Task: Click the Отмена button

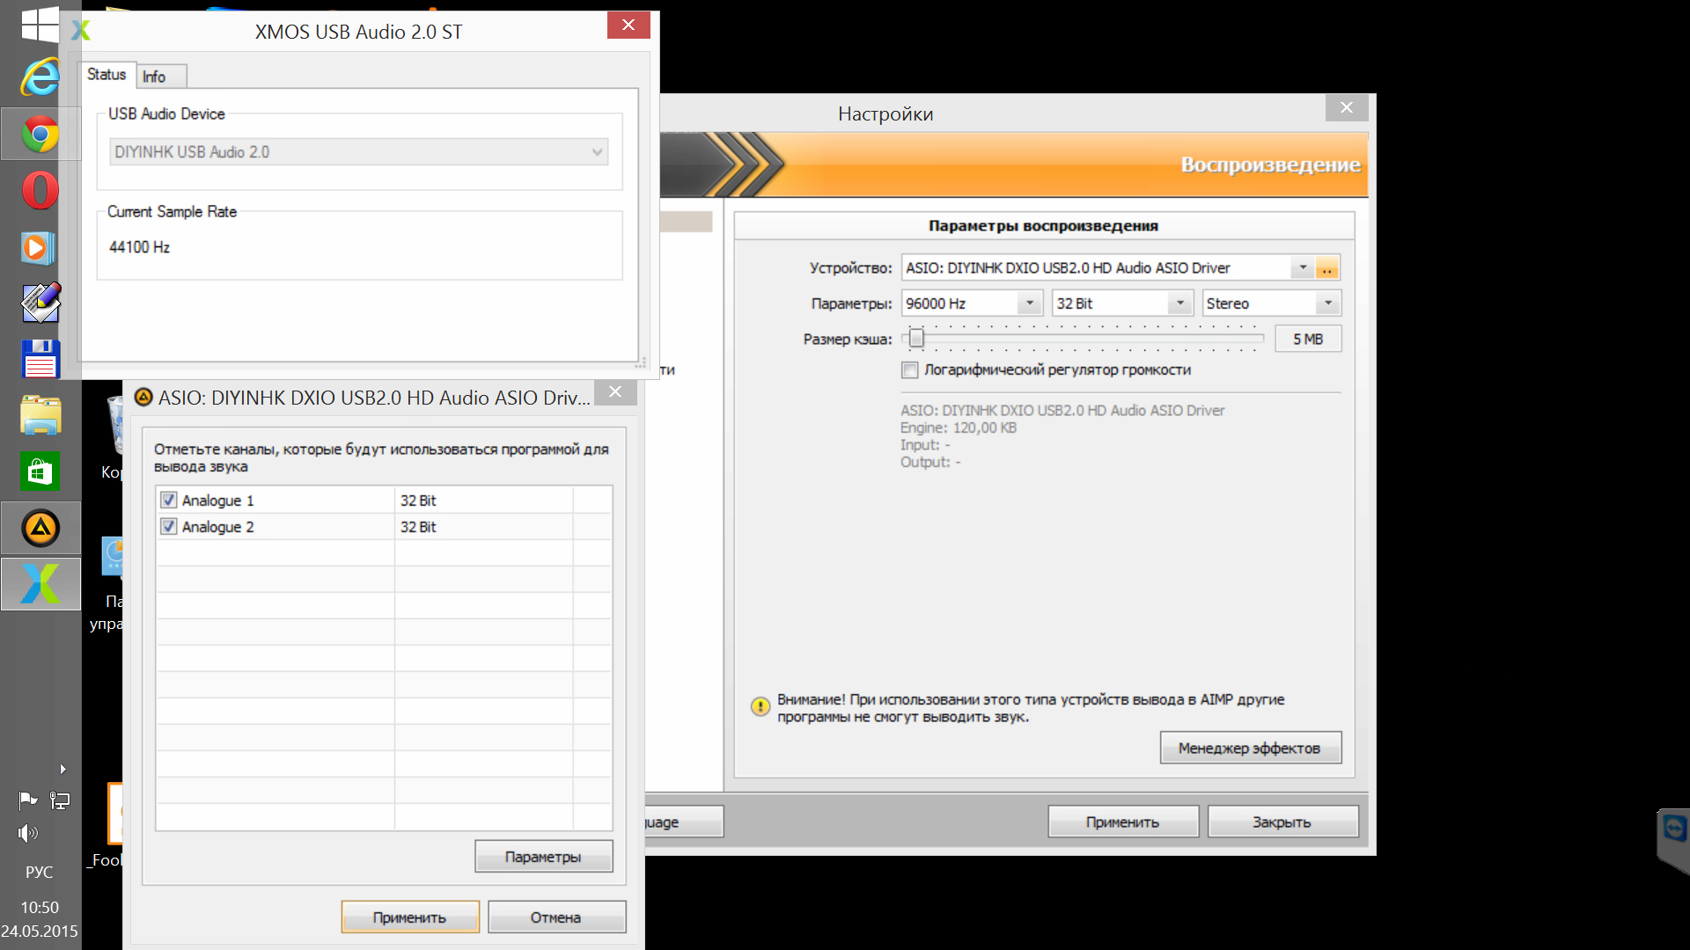Action: 556,917
